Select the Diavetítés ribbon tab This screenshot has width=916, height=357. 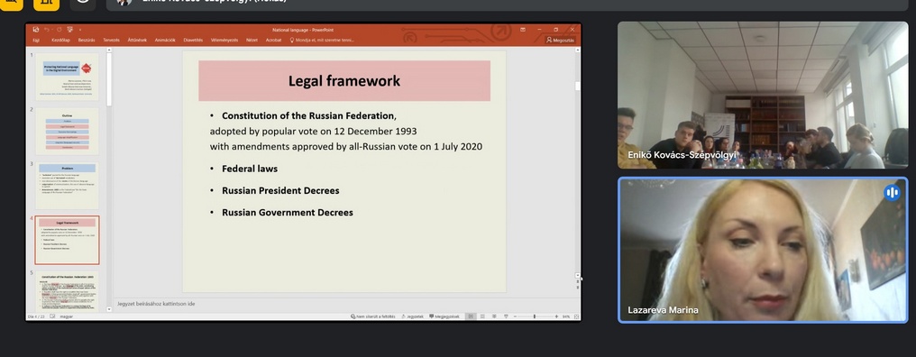coord(193,41)
